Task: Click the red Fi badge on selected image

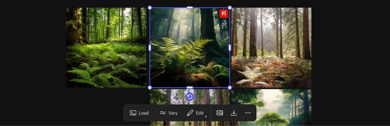Action: [x=224, y=14]
